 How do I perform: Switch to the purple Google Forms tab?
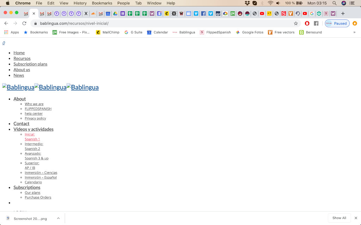pyautogui.click(x=123, y=14)
